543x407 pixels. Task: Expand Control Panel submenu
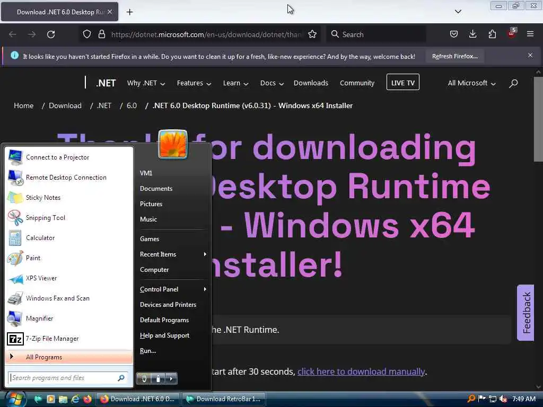(172, 289)
